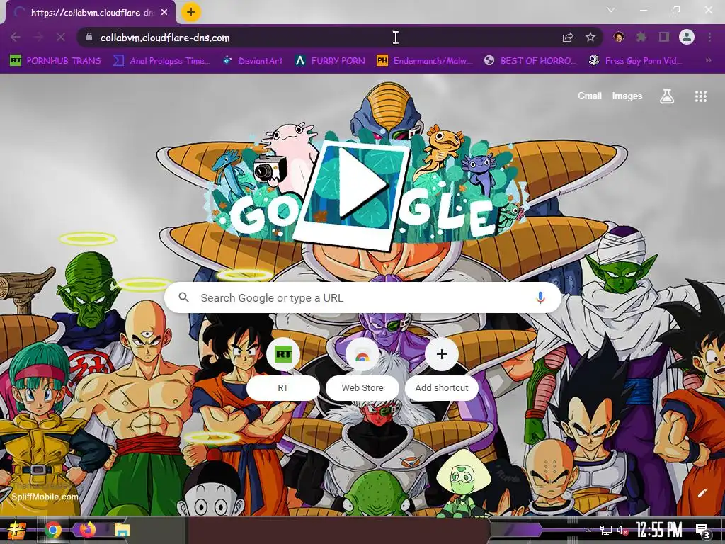The height and width of the screenshot is (544, 725).
Task: Open the Google apps grid
Action: tap(700, 96)
